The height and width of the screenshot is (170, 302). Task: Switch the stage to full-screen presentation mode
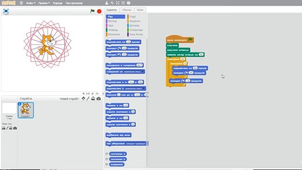pyautogui.click(x=6, y=11)
